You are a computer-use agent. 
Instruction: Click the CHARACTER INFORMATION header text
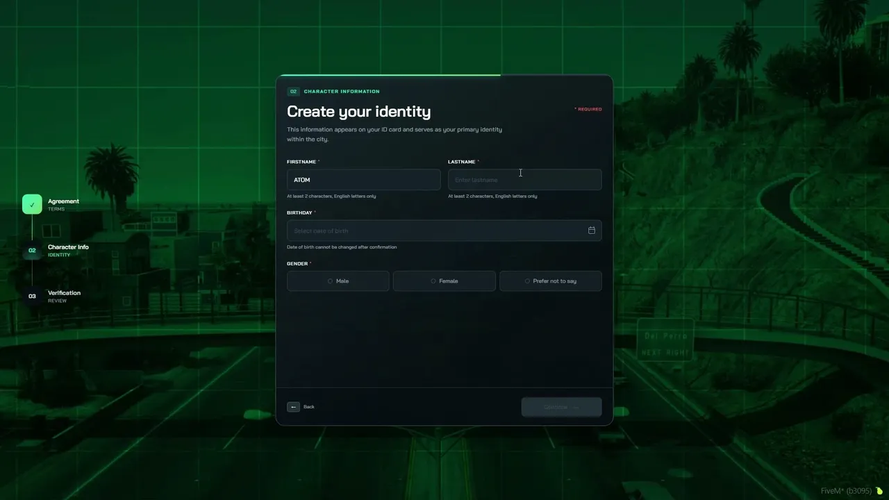point(342,92)
